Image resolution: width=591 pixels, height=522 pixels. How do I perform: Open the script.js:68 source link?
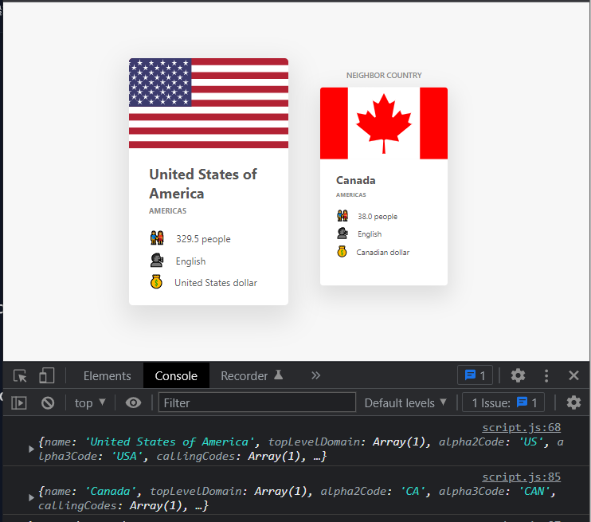click(x=521, y=427)
